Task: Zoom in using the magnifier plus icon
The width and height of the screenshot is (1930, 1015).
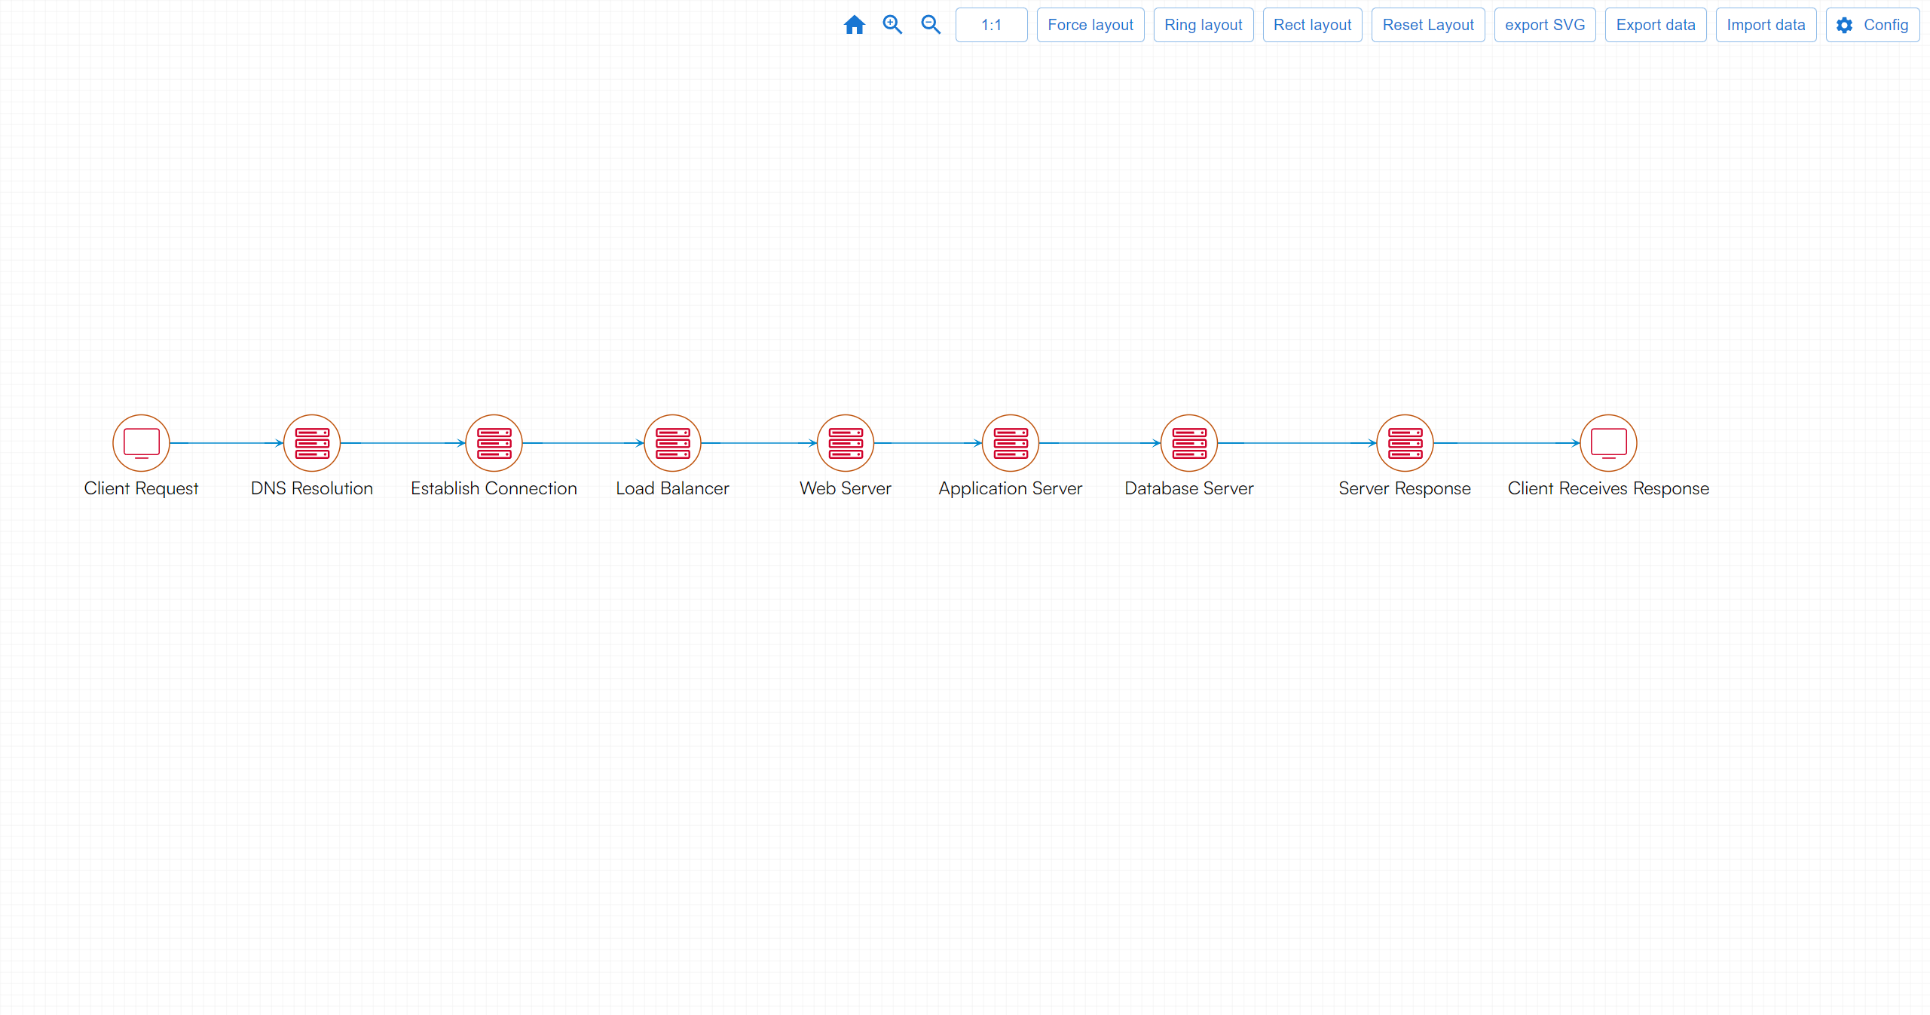Action: point(892,25)
